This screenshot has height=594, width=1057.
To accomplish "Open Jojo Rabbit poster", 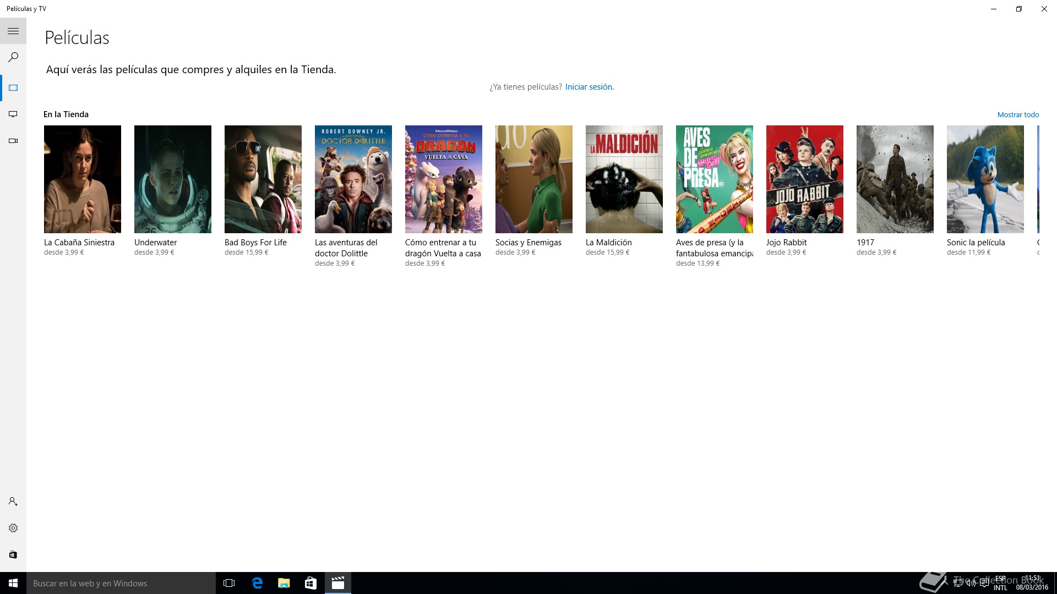I will 805,179.
